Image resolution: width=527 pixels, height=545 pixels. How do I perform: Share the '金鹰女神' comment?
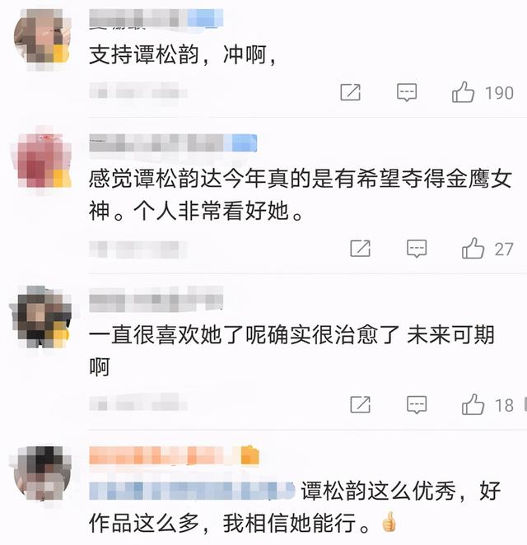pos(360,248)
